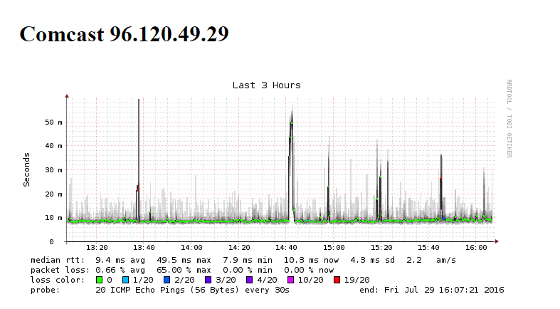Click the 'Seconds' y-axis label
The height and width of the screenshot is (309, 560).
26,169
